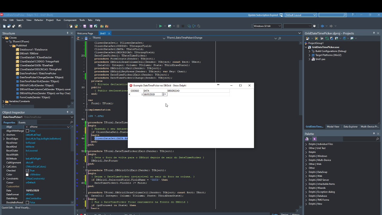Expand Variables/Constants node in Structure

pos(3,101)
